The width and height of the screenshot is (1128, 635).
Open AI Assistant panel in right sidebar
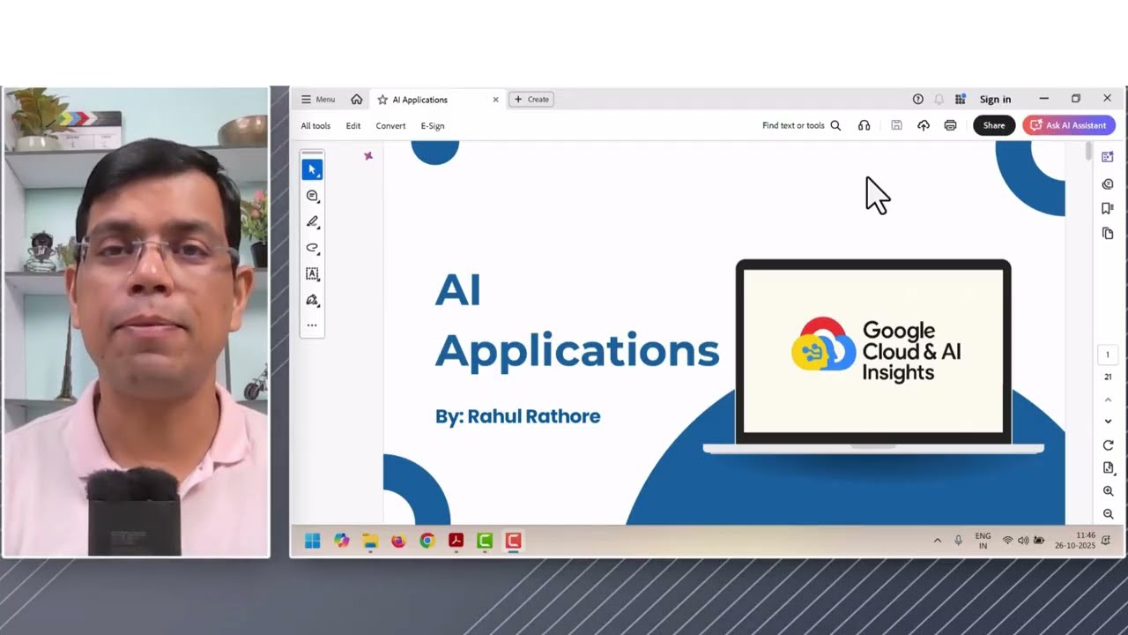pyautogui.click(x=1108, y=157)
